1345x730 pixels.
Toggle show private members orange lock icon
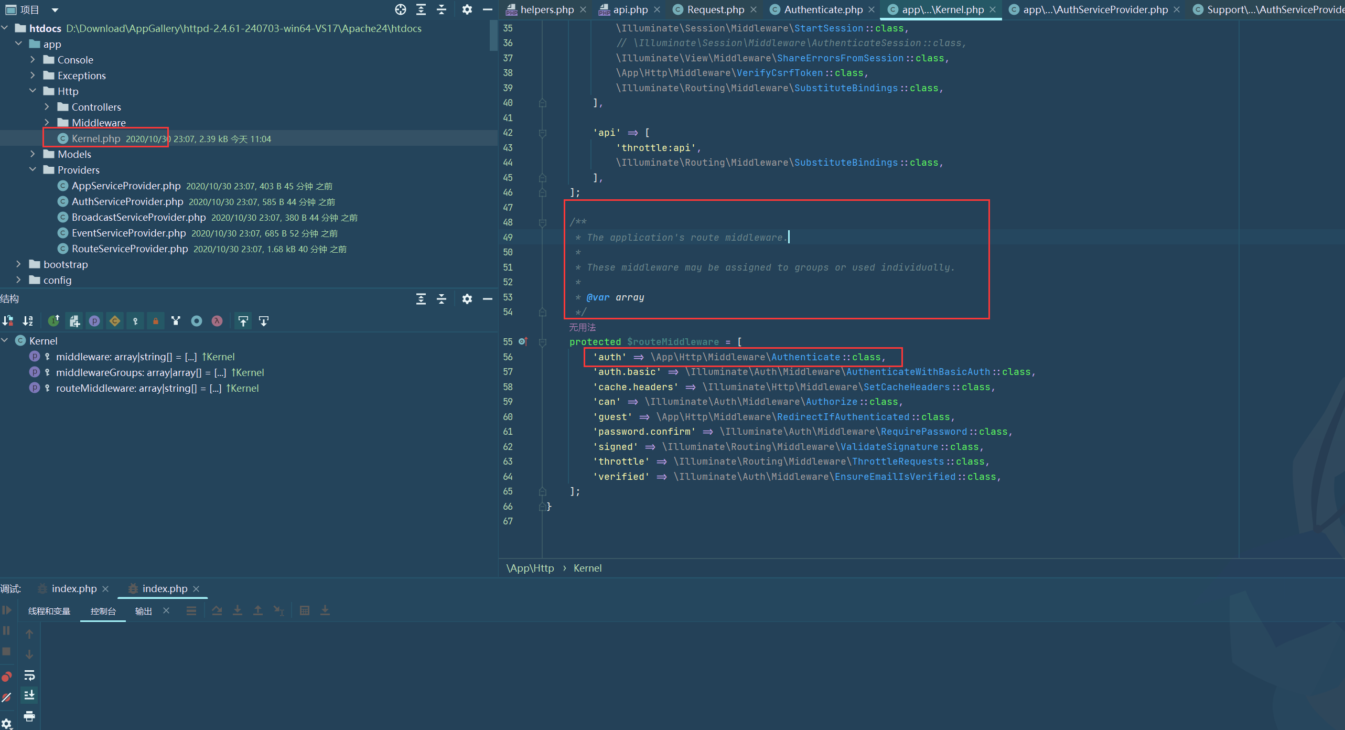pyautogui.click(x=156, y=321)
